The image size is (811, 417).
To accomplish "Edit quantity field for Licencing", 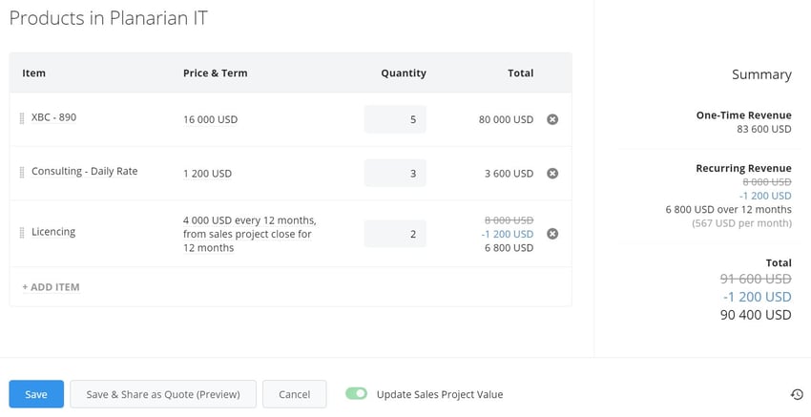I will coord(395,234).
